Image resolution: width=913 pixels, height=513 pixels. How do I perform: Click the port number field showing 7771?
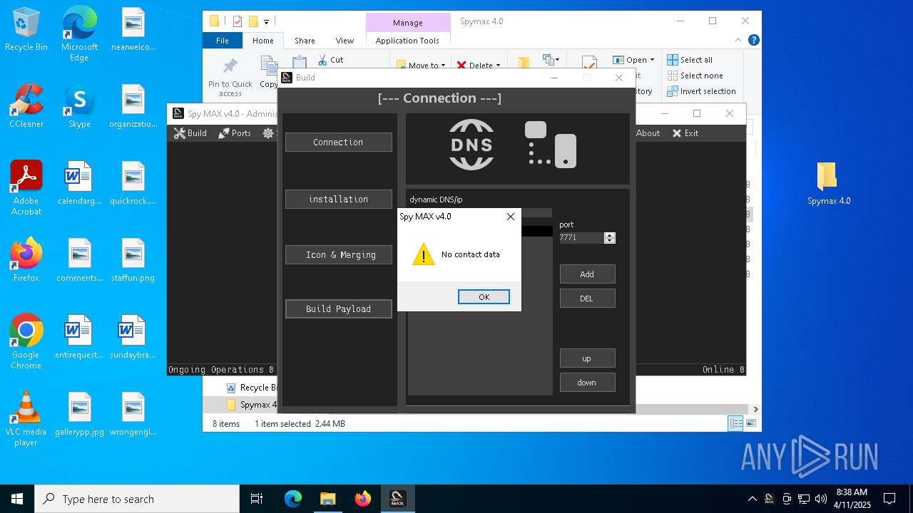(581, 238)
